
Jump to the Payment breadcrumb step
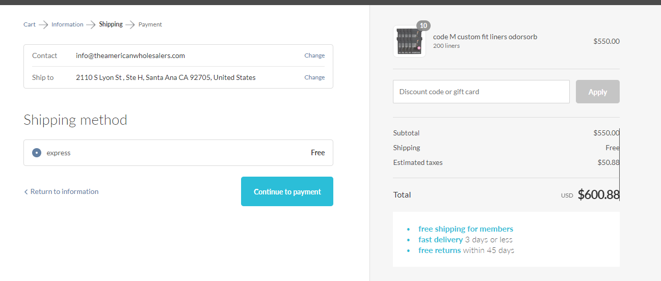click(150, 24)
